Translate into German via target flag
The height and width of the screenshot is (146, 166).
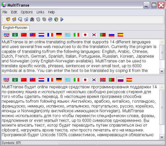tap(59, 80)
